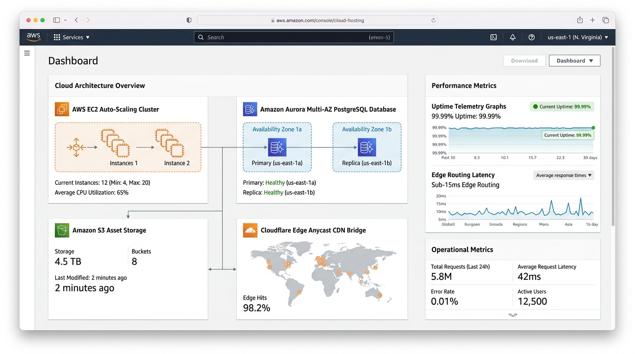The height and width of the screenshot is (354, 635).
Task: Expand Operational Metrics with bottom chevron
Action: tap(513, 315)
